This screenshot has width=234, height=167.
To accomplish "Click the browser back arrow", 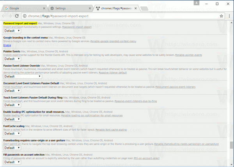I will tap(4, 16).
